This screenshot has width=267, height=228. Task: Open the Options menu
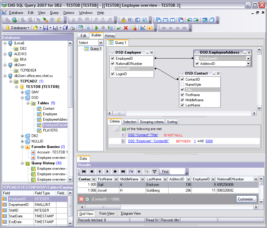(x=69, y=13)
